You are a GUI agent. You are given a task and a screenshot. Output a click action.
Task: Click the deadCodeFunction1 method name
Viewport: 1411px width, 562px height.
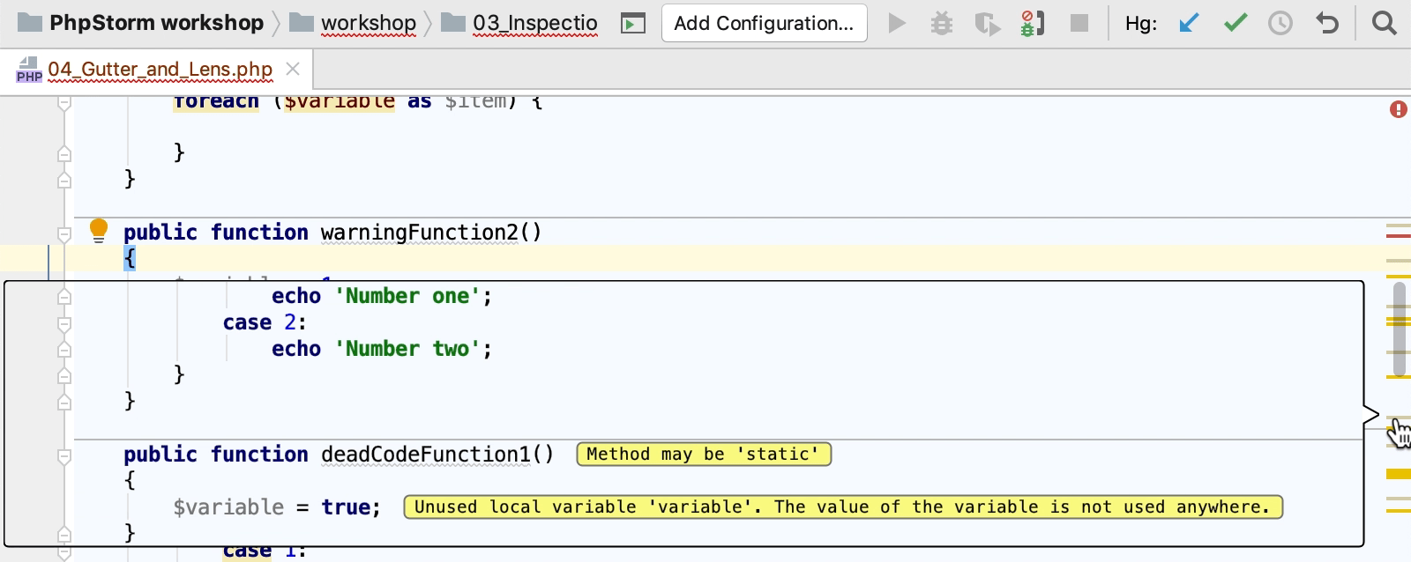click(426, 454)
